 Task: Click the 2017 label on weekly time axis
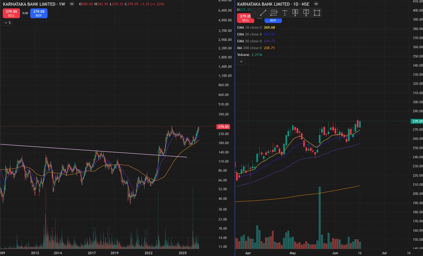tap(92, 253)
